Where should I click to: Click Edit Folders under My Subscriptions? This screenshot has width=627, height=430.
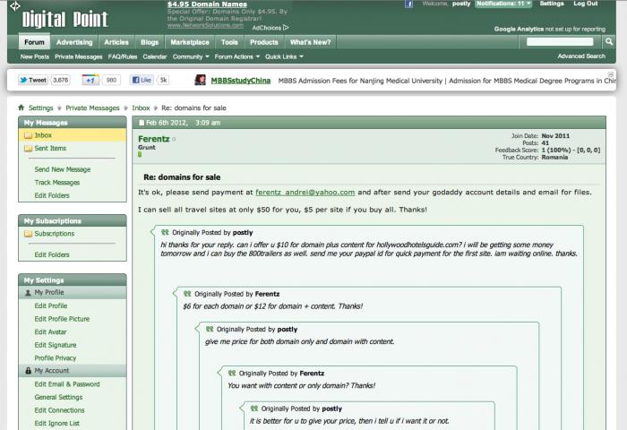point(52,254)
